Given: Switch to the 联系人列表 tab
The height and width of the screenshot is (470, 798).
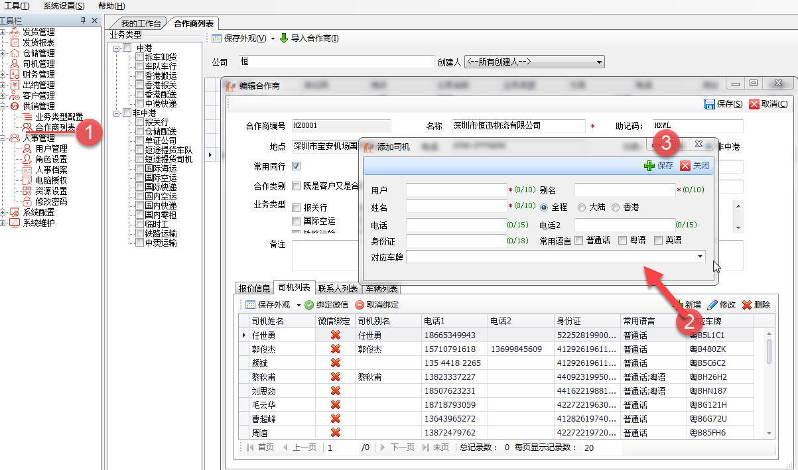Looking at the screenshot, I should (338, 288).
